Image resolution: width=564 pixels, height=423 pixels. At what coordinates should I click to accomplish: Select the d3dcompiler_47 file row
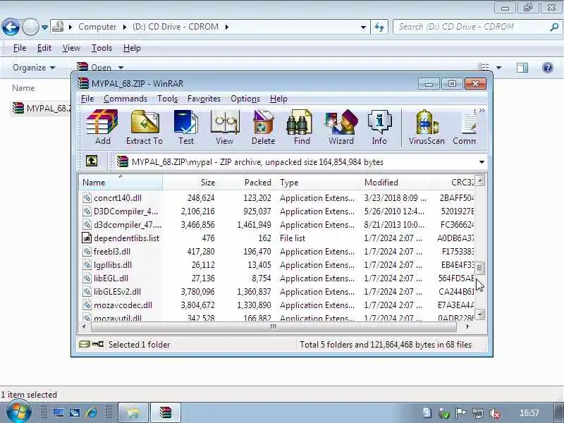[277, 225]
